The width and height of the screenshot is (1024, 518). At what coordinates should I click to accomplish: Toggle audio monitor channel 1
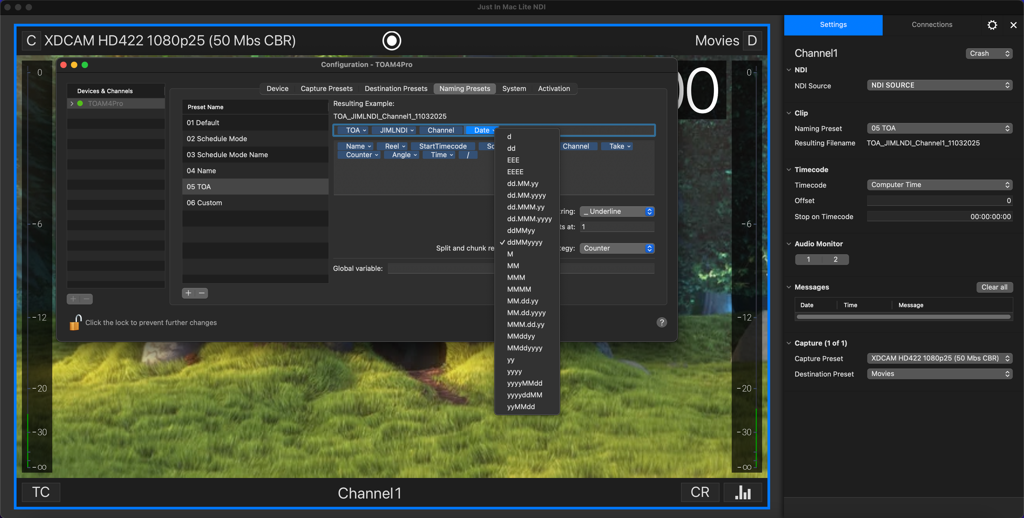point(808,259)
